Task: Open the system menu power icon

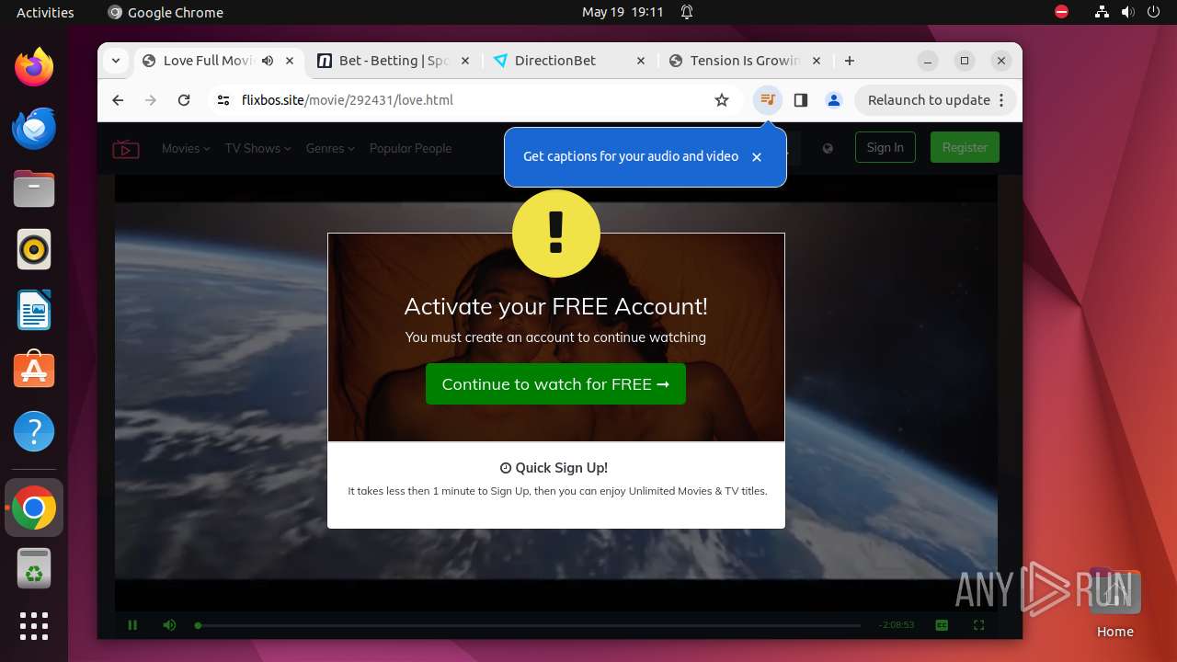Action: [1154, 12]
